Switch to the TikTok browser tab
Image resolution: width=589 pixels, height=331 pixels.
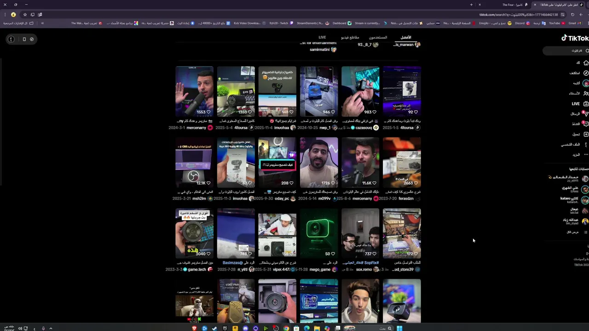pos(559,5)
